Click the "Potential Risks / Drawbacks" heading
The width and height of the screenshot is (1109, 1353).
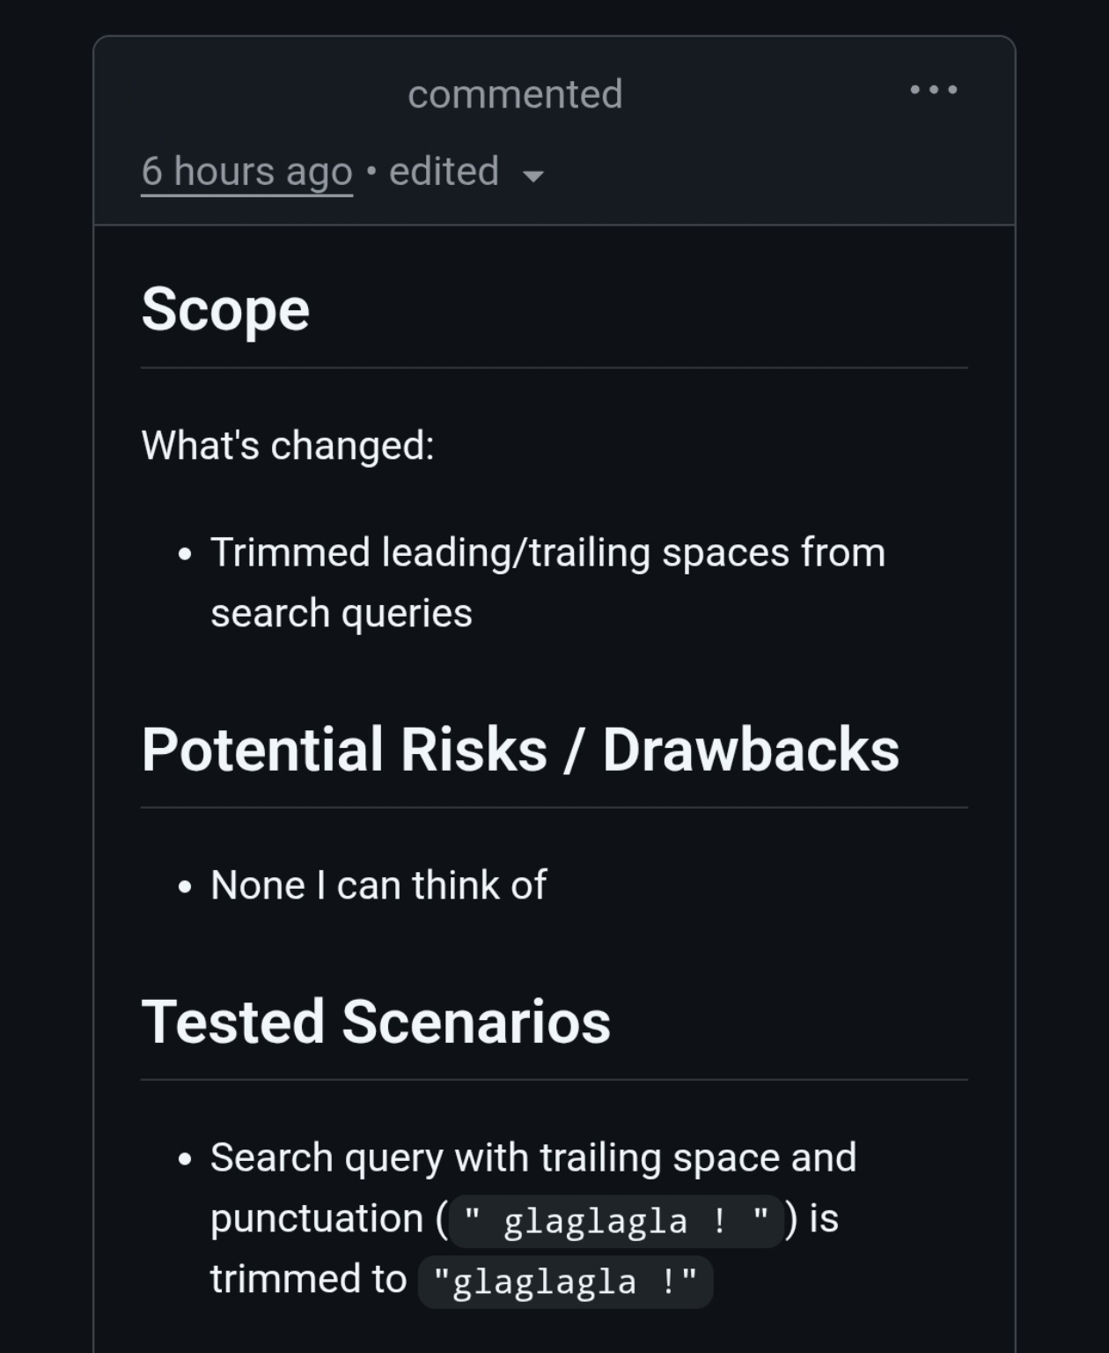520,750
